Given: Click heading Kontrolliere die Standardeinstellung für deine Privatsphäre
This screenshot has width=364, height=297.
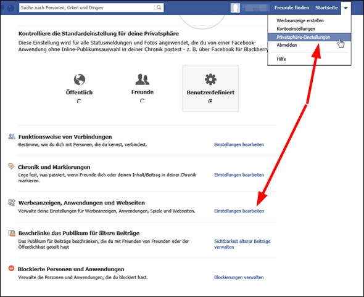Looking at the screenshot, I should point(99,34).
